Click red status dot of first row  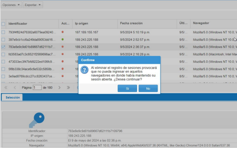tap(63, 32)
